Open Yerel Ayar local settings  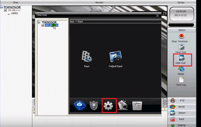pyautogui.click(x=181, y=48)
